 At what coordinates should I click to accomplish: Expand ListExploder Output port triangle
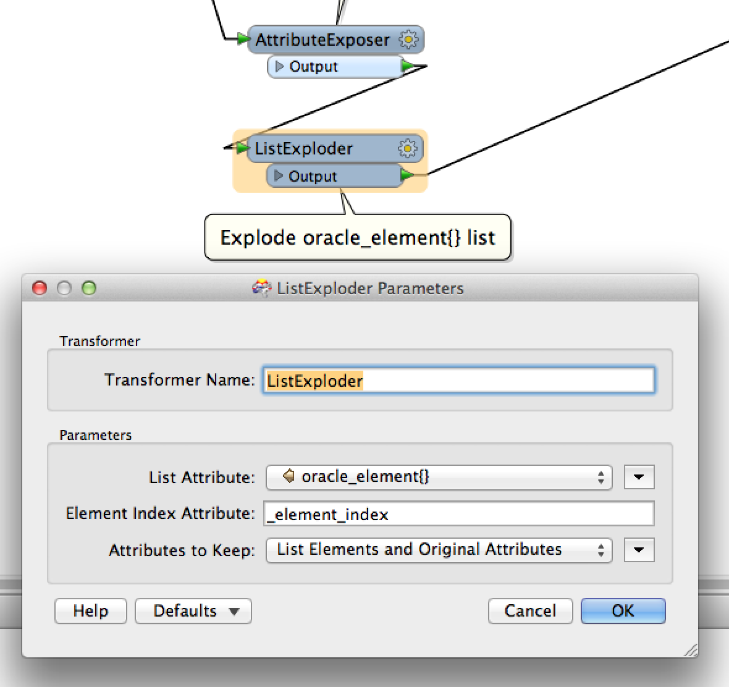(279, 175)
